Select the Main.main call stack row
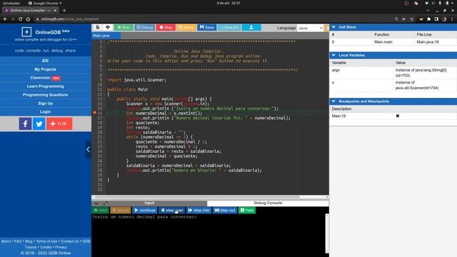This screenshot has height=257, width=457. click(x=393, y=42)
